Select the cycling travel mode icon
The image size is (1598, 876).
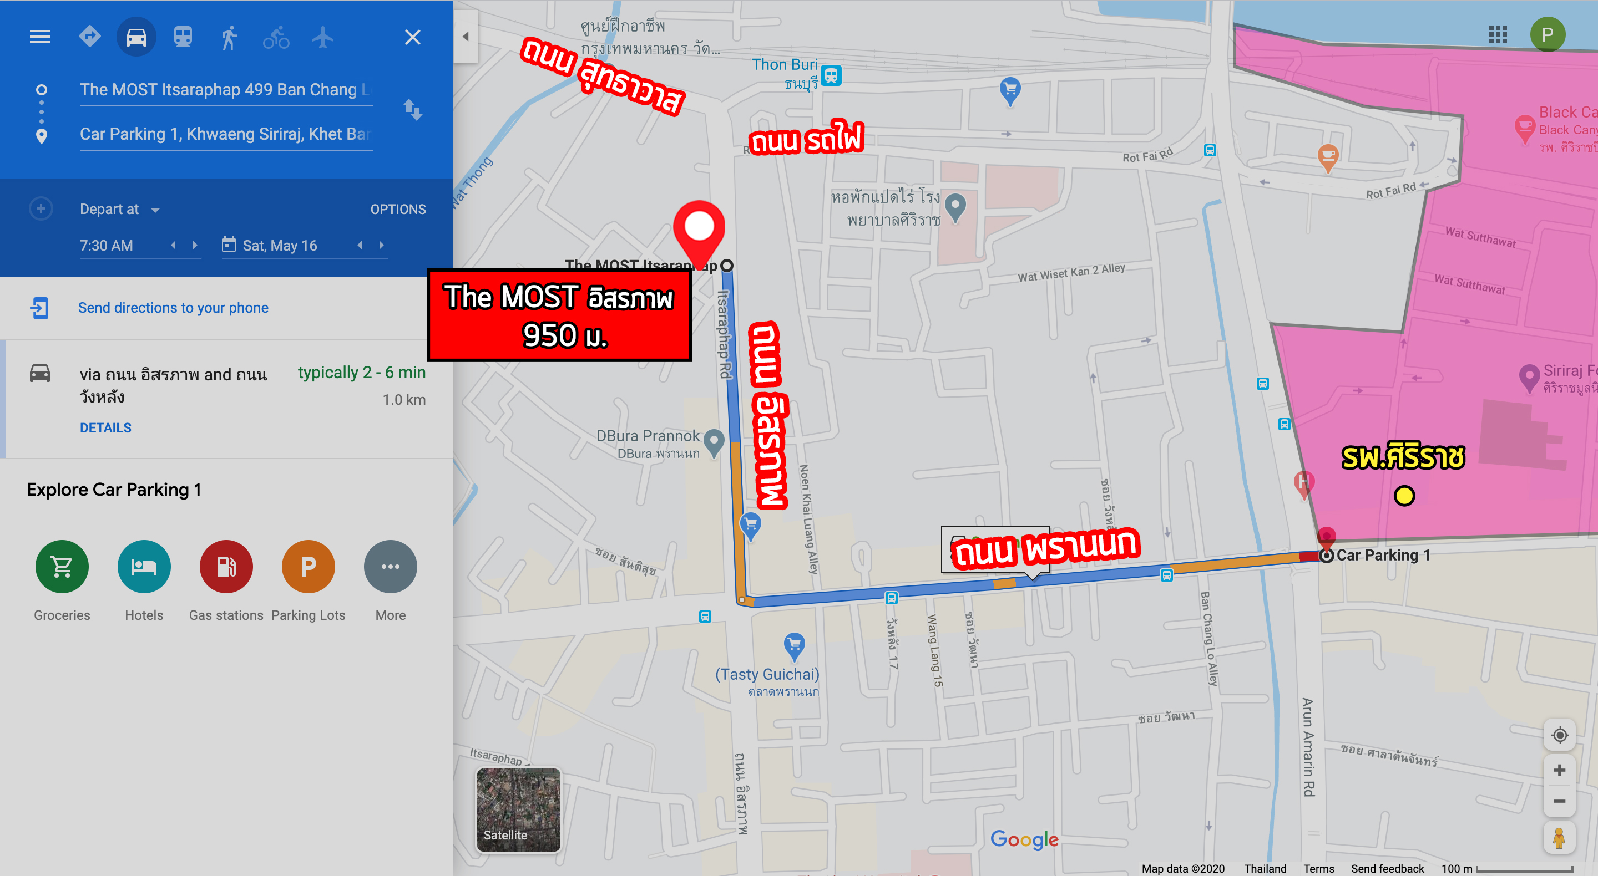click(x=276, y=37)
